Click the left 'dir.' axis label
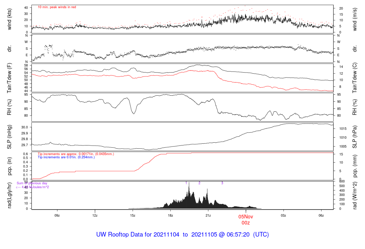365x249 pixels. coord(9,49)
